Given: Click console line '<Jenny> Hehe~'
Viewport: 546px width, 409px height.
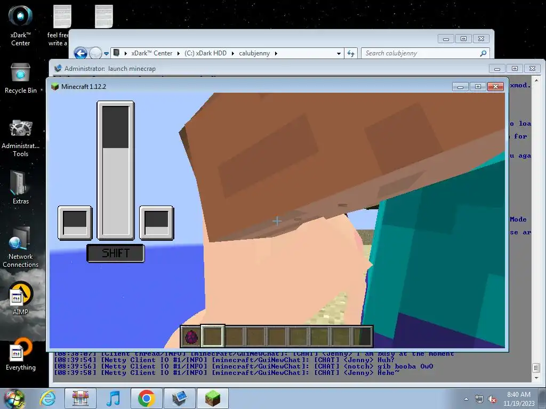Looking at the screenshot, I should pyautogui.click(x=226, y=372).
